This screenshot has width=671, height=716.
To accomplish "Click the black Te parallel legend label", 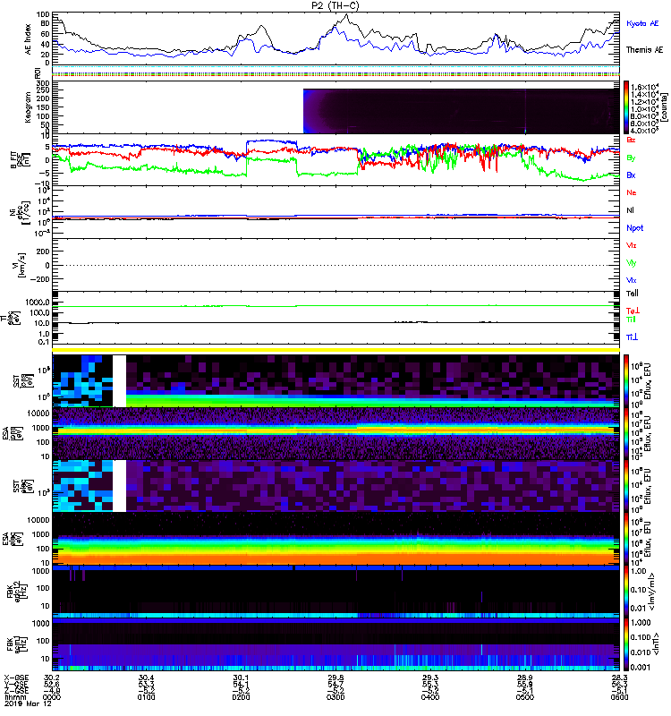I will 633,294.
